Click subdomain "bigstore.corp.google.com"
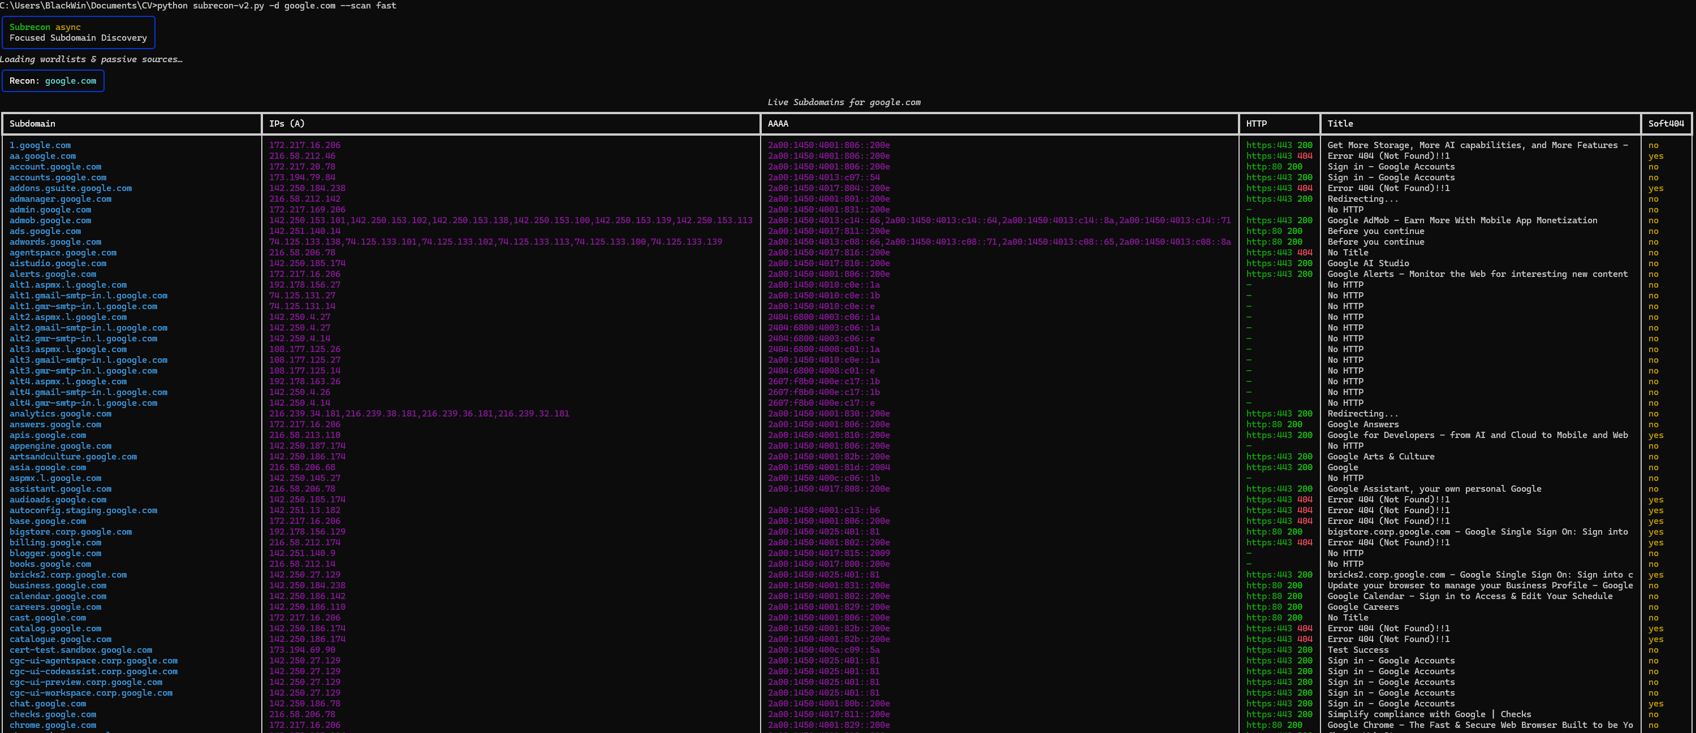The width and height of the screenshot is (1696, 733). coord(71,532)
